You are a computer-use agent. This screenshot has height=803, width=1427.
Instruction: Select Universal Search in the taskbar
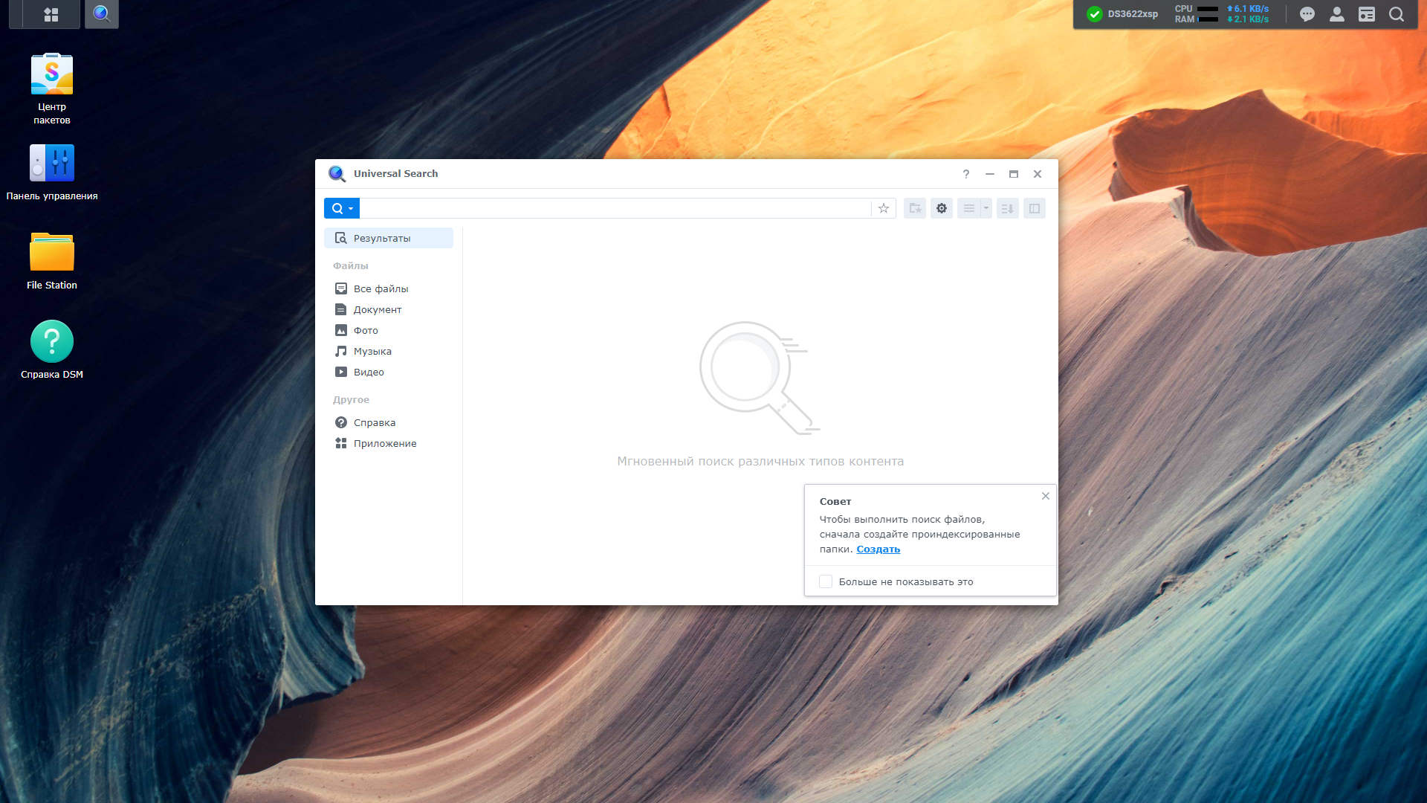pyautogui.click(x=102, y=14)
